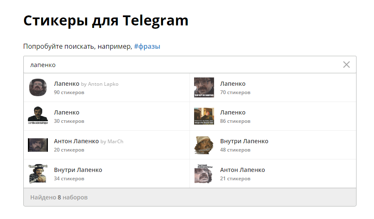
Task: Select the Антон Лапенко by MarCh pack thumbnail
Action: 37,145
